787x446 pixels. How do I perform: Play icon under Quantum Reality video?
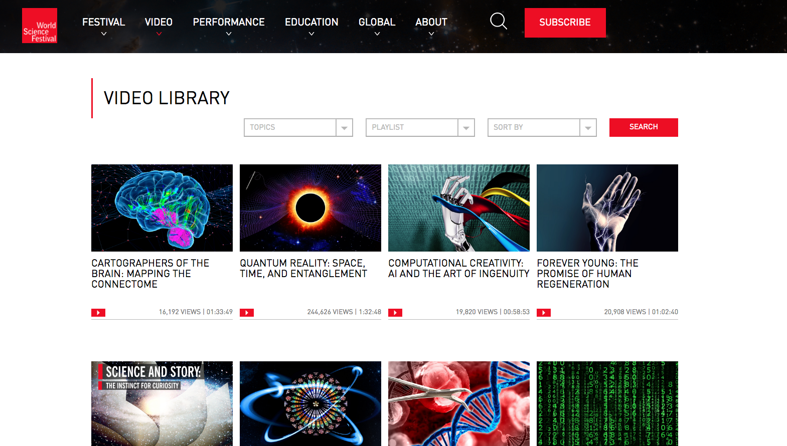pyautogui.click(x=247, y=313)
